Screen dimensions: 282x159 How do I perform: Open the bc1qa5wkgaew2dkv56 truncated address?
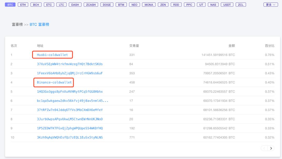73,101
